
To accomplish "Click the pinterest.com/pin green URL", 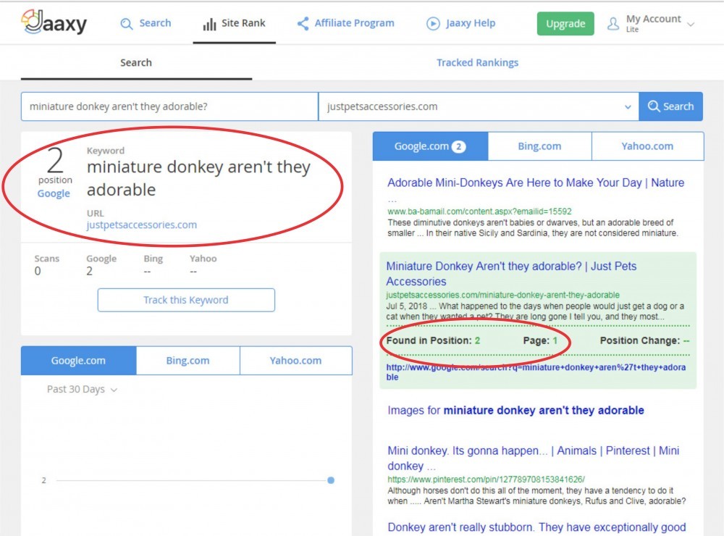I will click(487, 480).
